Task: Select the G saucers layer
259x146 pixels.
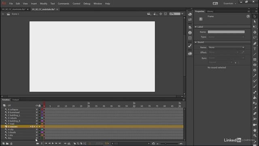Action: click(13, 127)
